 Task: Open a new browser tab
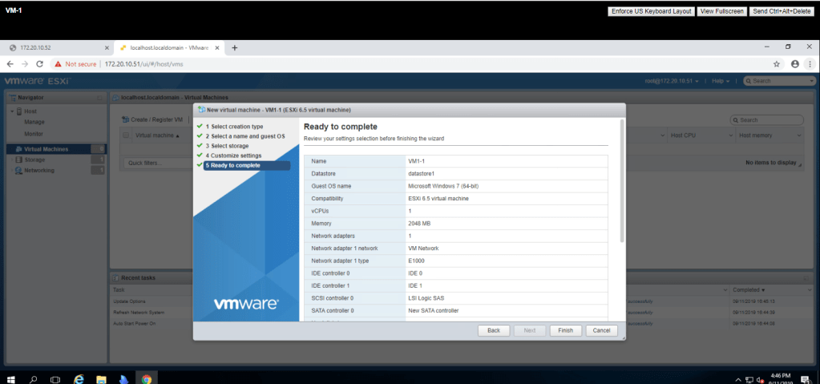tap(235, 47)
